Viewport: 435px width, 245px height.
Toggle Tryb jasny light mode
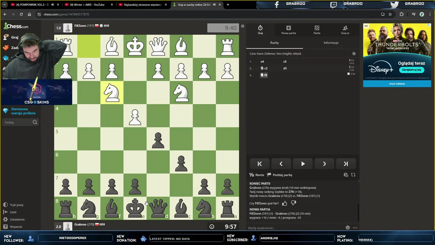pyautogui.click(x=14, y=205)
